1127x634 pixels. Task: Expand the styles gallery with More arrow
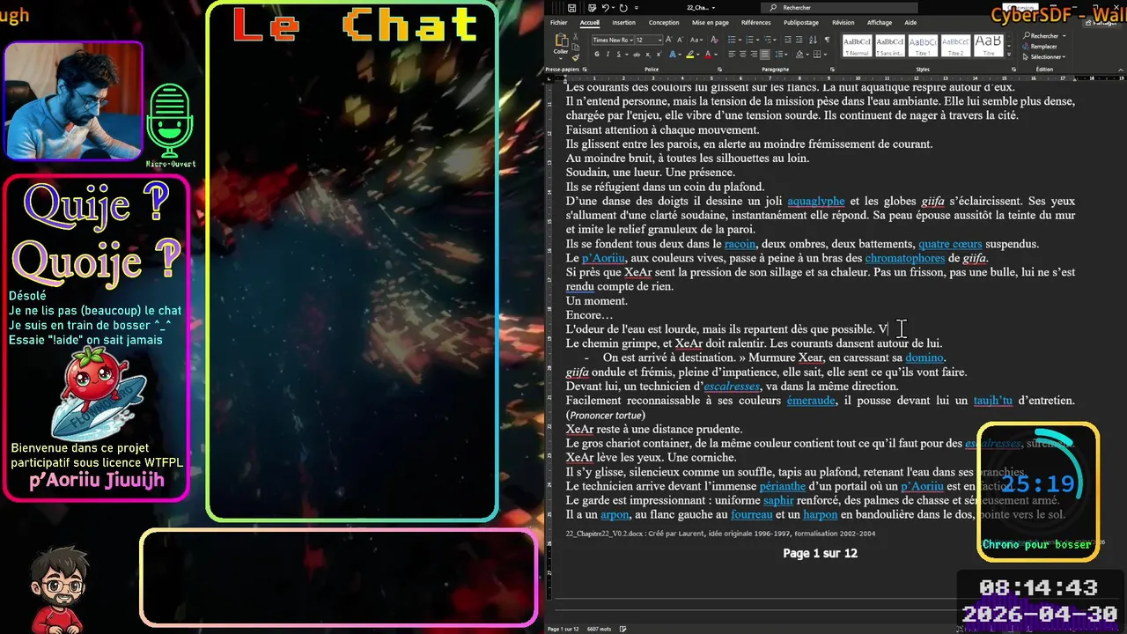point(1009,55)
